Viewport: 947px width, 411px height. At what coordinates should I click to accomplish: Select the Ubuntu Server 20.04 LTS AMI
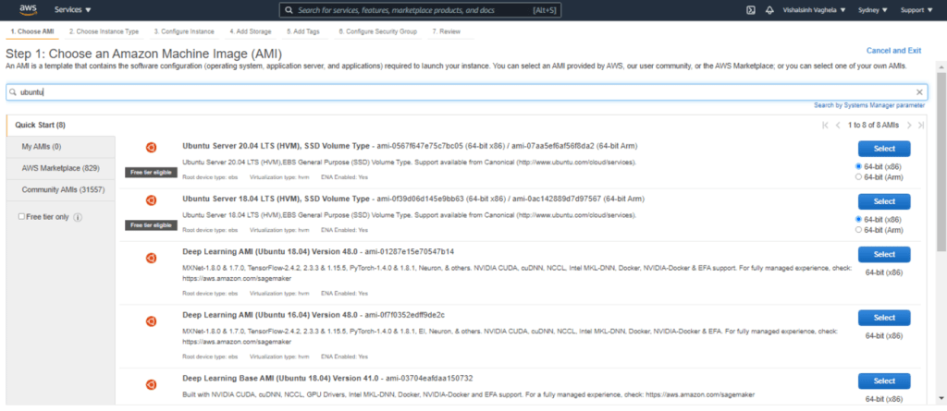pos(884,149)
